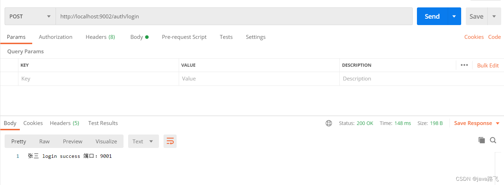Click the Key field in query params

(98, 79)
